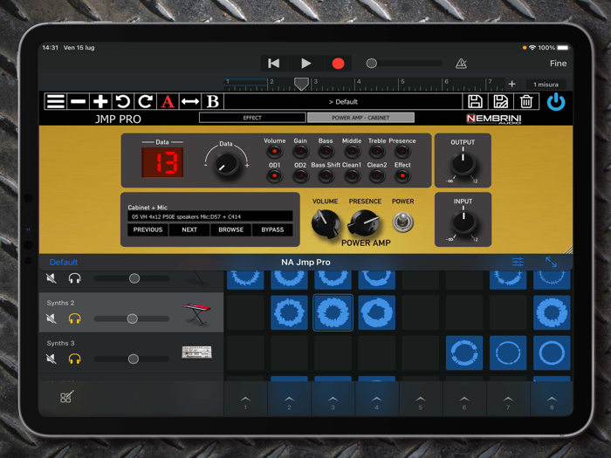Flip the POWER toggle switch
The height and width of the screenshot is (458, 611).
(402, 222)
